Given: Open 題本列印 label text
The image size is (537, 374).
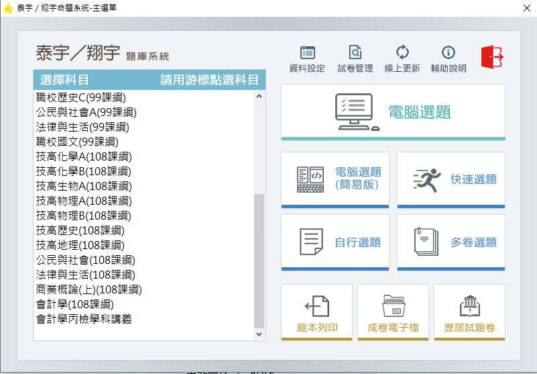Looking at the screenshot, I should tap(317, 328).
